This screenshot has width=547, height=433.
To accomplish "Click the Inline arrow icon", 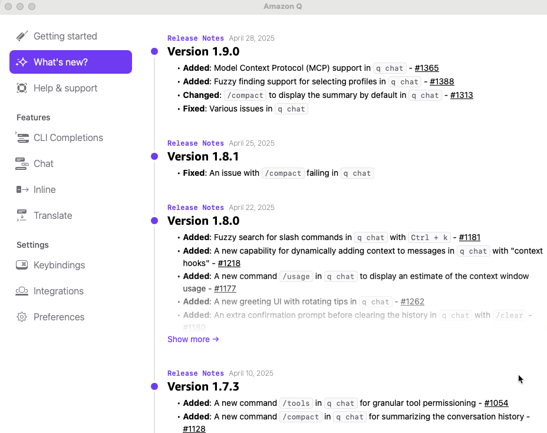I will coord(22,189).
